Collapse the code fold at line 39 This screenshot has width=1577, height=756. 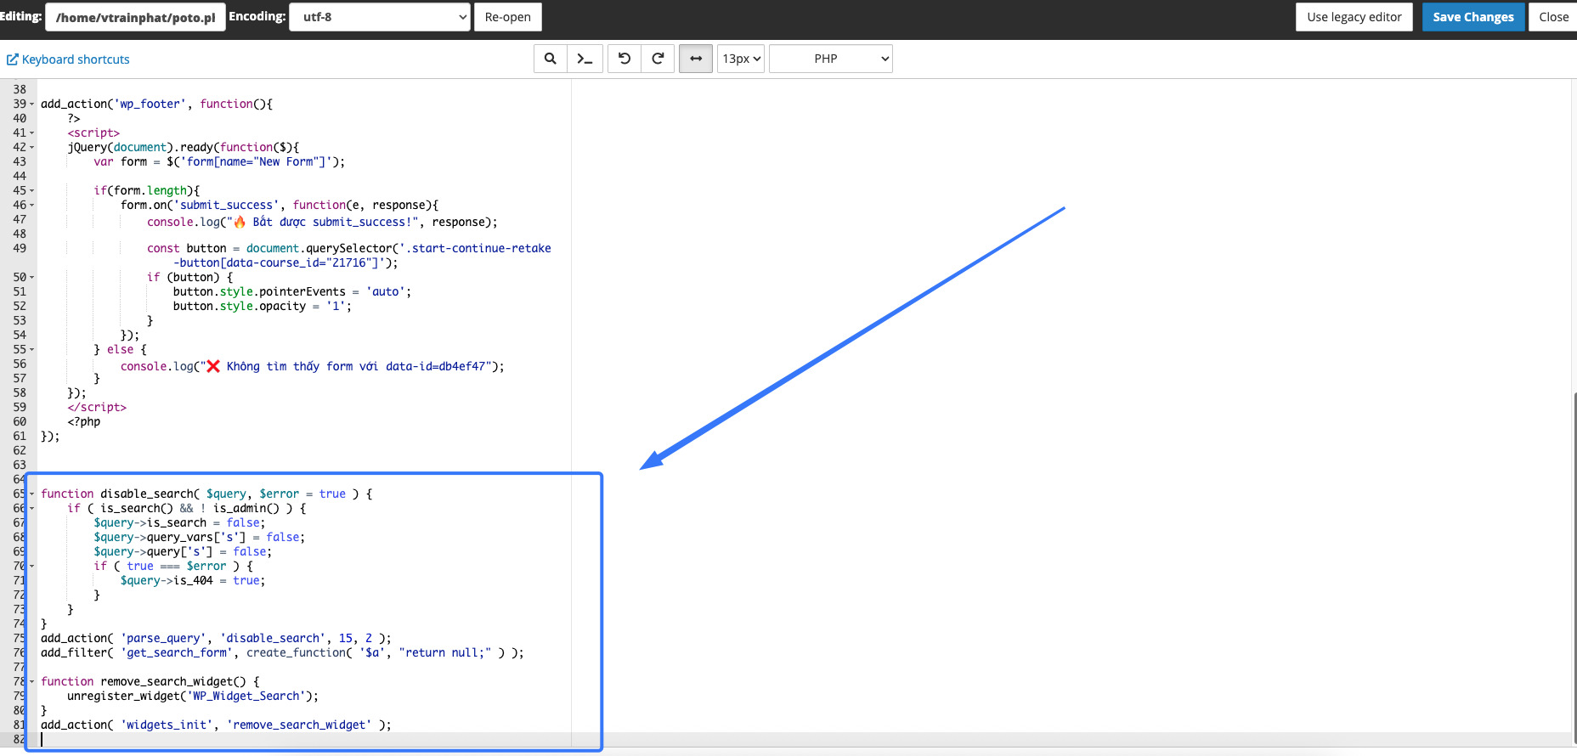[32, 104]
